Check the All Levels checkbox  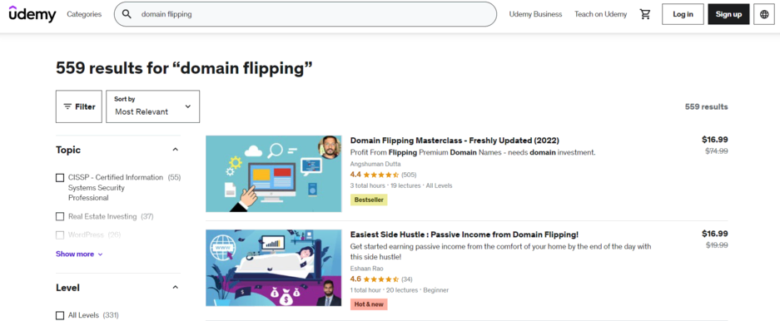pyautogui.click(x=60, y=315)
